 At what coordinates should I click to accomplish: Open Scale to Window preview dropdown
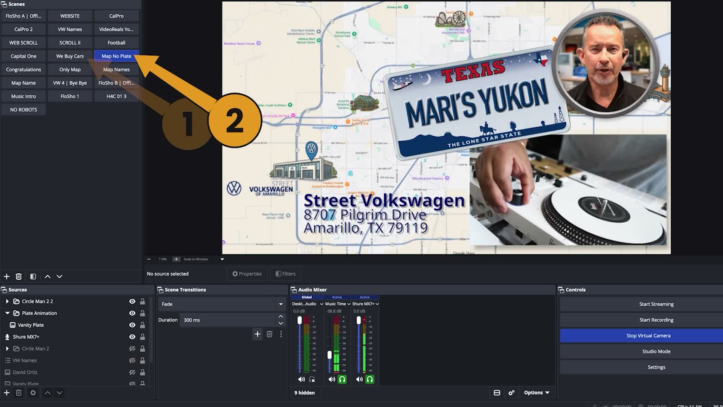[x=222, y=259]
